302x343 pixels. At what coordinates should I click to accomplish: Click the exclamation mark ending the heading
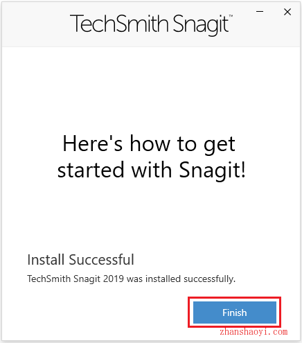click(x=243, y=169)
